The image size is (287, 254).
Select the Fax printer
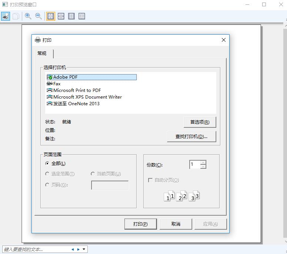coord(54,84)
